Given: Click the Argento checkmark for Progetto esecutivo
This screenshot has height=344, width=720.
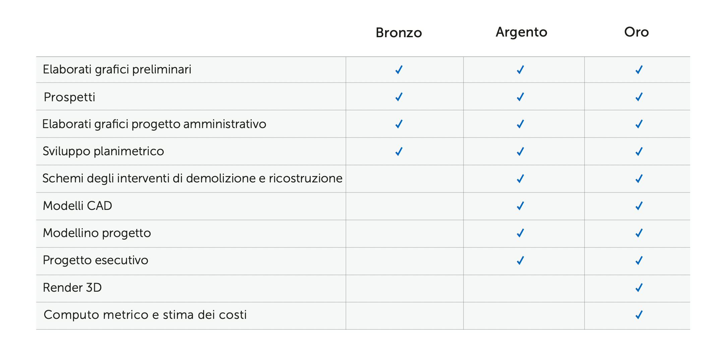Looking at the screenshot, I should click(520, 261).
